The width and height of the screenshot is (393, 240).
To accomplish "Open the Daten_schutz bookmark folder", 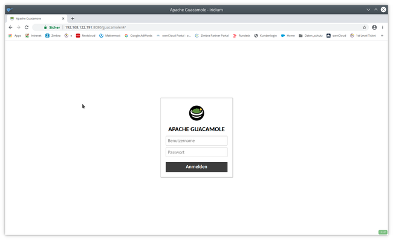I will pyautogui.click(x=311, y=36).
